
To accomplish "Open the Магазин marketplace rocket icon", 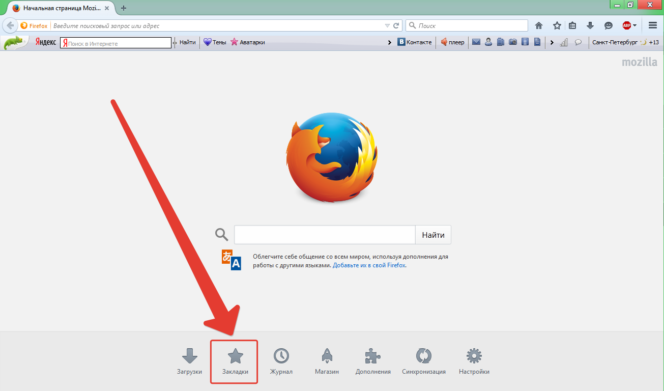I will tap(327, 361).
